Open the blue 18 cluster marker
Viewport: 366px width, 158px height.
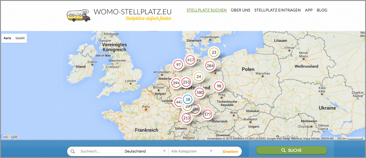pos(188,100)
